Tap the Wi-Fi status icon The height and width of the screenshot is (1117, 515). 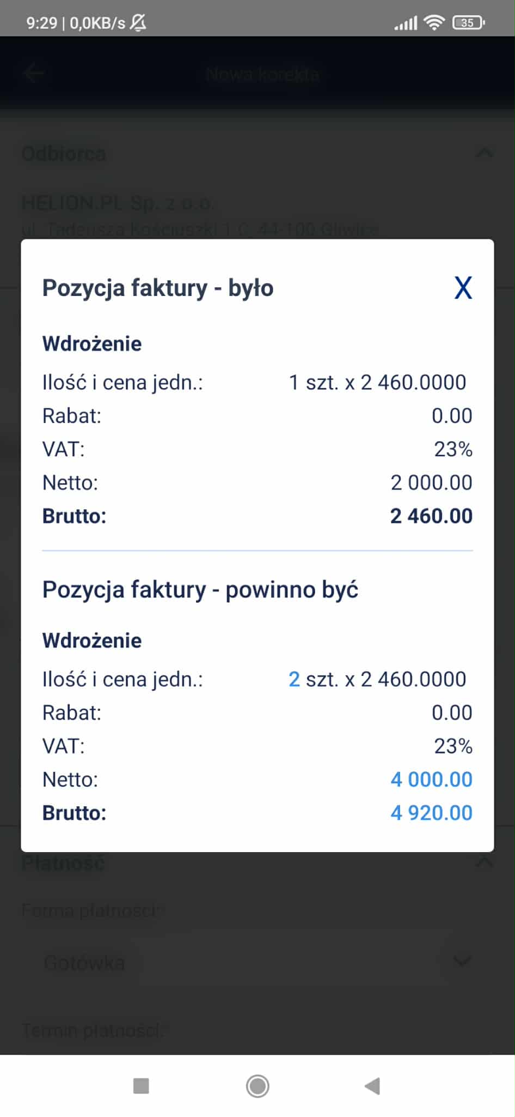pos(434,22)
